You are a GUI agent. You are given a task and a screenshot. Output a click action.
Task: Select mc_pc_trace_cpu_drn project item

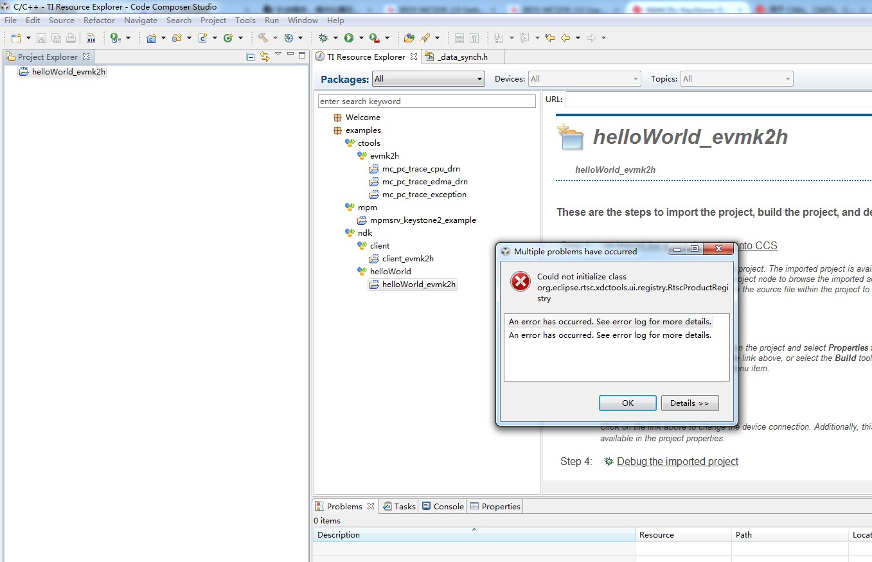click(421, 168)
